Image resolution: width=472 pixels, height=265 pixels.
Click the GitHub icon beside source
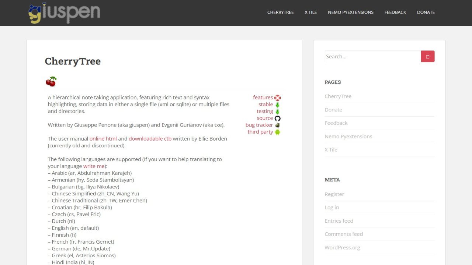coord(277,118)
